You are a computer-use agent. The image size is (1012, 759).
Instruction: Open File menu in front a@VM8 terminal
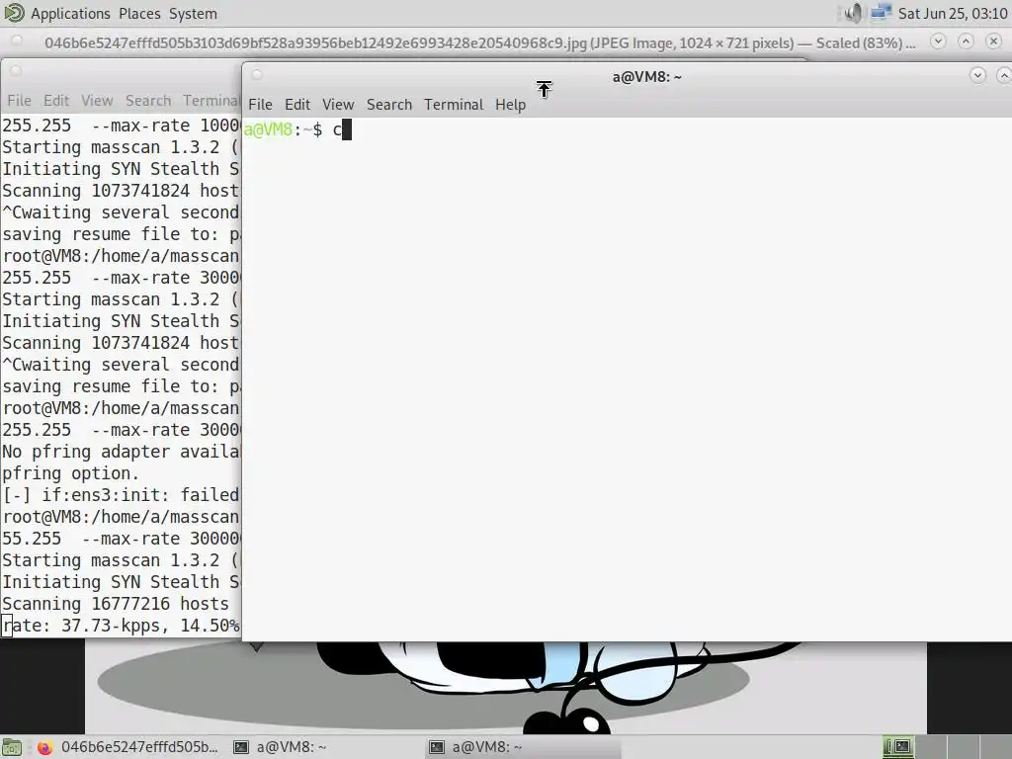(x=260, y=105)
